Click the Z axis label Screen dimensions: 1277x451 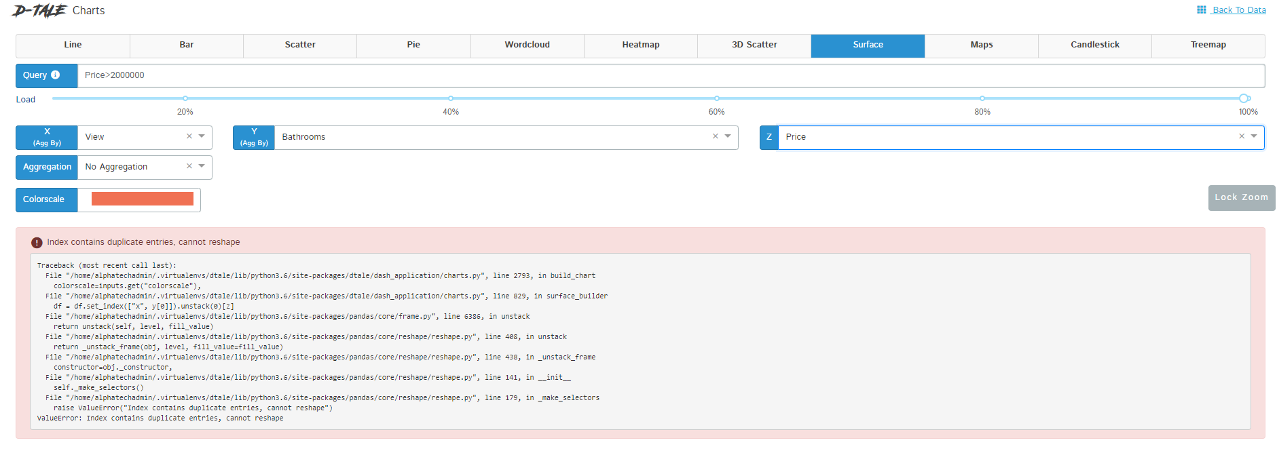(x=769, y=137)
